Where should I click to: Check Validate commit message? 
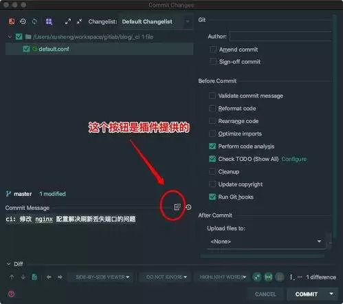(x=212, y=96)
